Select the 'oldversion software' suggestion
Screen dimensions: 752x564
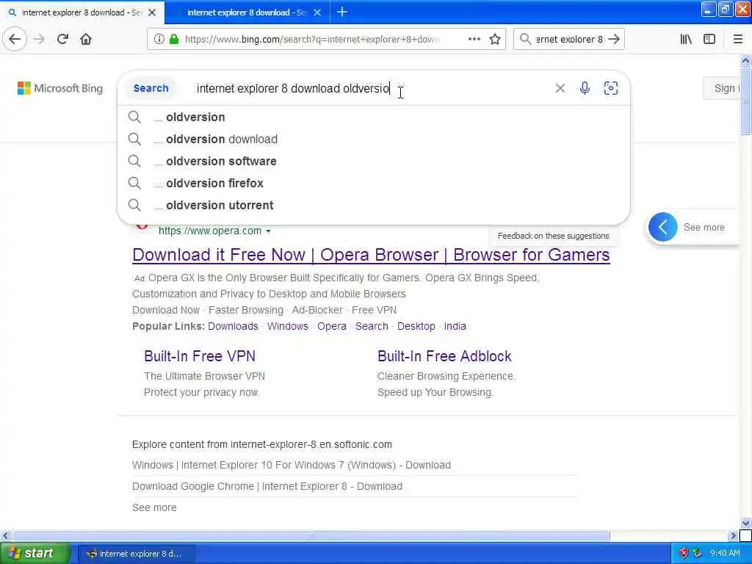374,161
